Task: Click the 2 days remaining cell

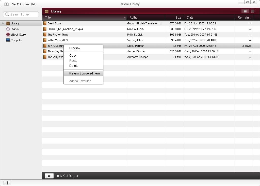Action: pos(246,46)
